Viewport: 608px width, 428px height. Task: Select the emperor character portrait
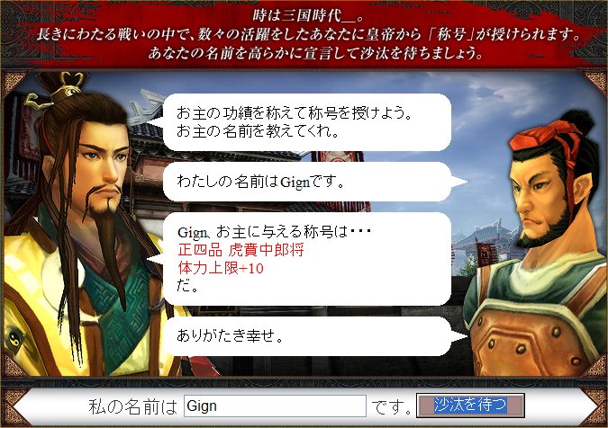click(x=87, y=225)
